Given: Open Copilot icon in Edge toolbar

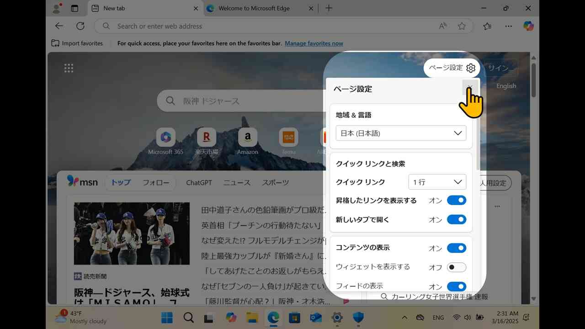Looking at the screenshot, I should (x=528, y=26).
